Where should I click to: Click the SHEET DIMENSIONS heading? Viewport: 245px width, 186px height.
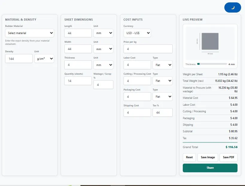pyautogui.click(x=78, y=20)
